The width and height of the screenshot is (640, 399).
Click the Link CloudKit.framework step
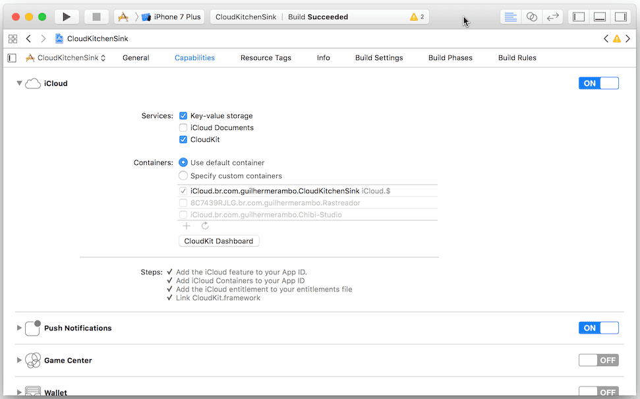pos(218,297)
